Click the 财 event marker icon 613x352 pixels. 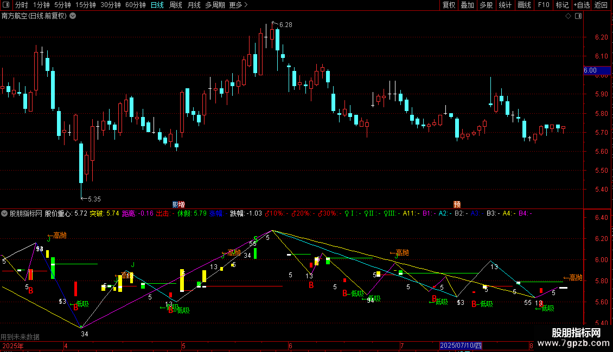tap(176, 205)
